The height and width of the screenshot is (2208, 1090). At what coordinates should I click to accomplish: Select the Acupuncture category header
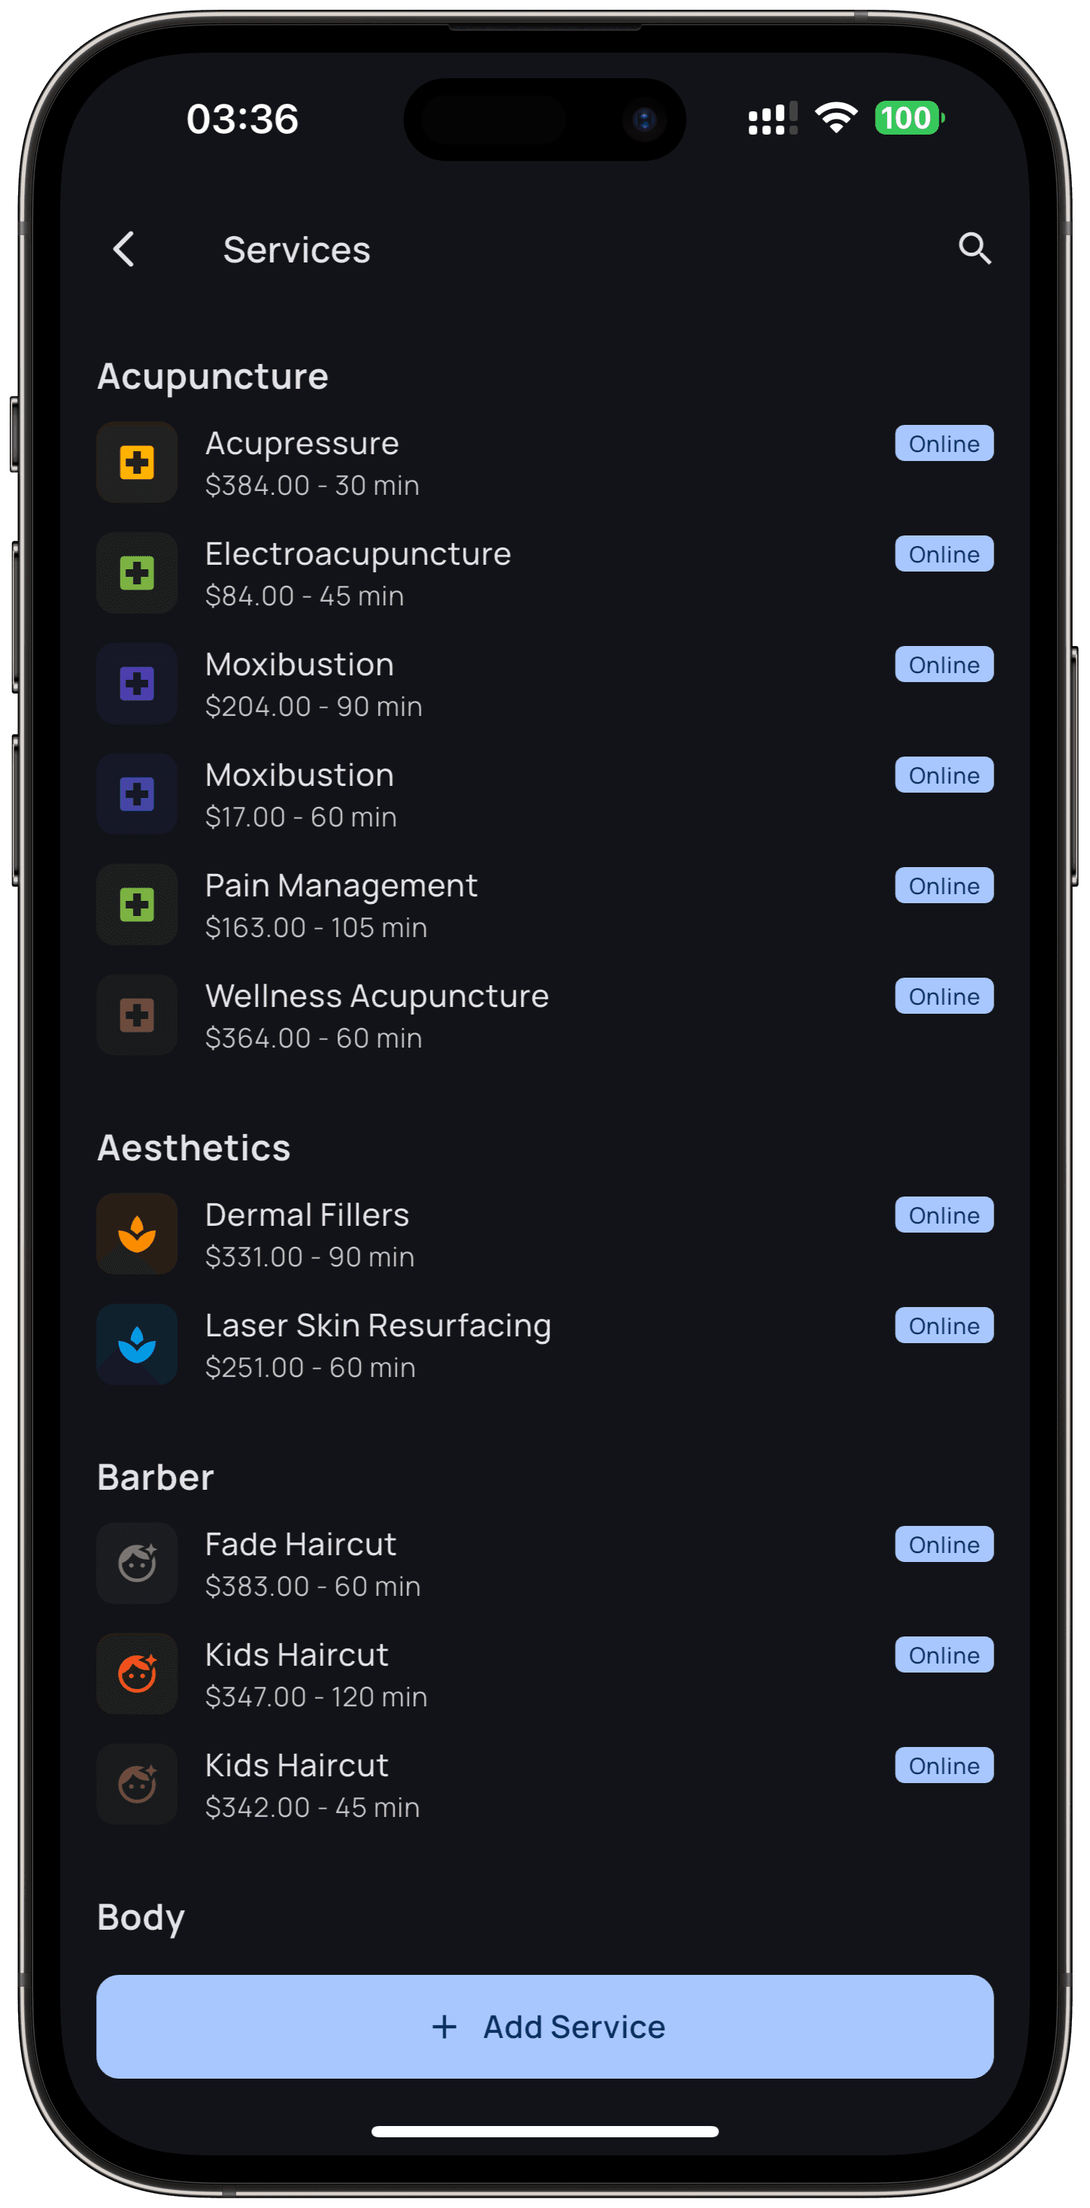pyautogui.click(x=213, y=376)
